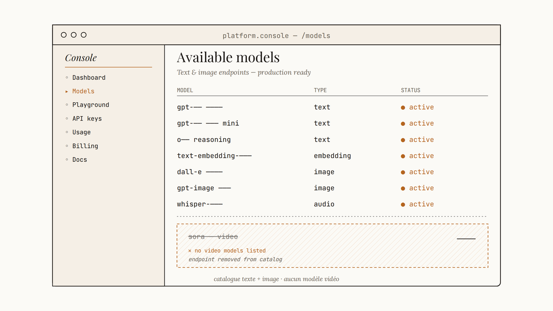Select the 'gpt-image' model row name

[x=204, y=188]
